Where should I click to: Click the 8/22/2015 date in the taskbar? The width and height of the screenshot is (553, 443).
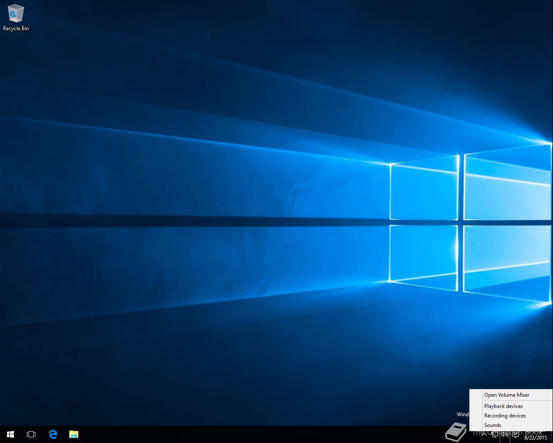[x=535, y=438]
